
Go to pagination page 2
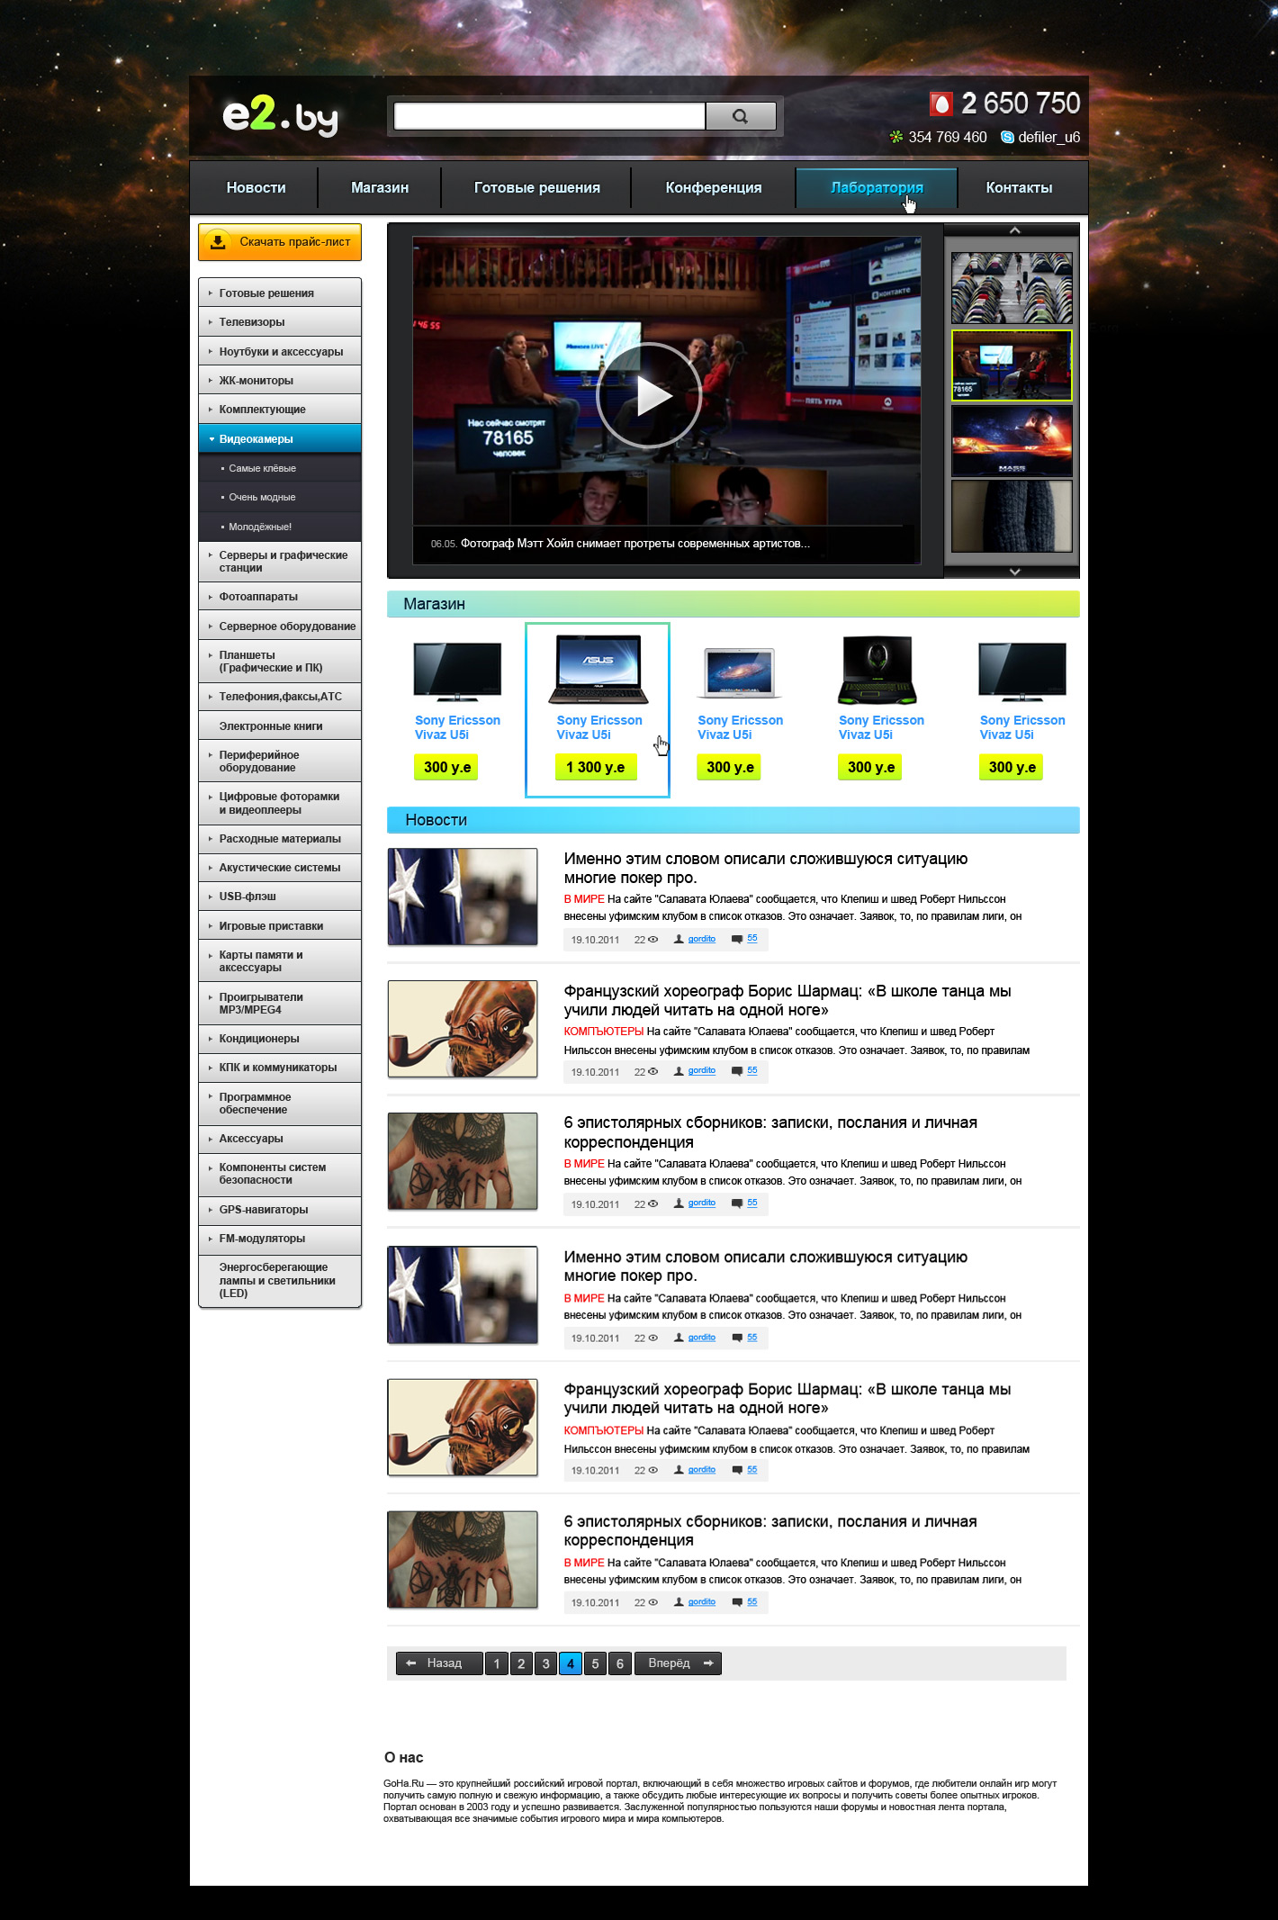point(521,1663)
